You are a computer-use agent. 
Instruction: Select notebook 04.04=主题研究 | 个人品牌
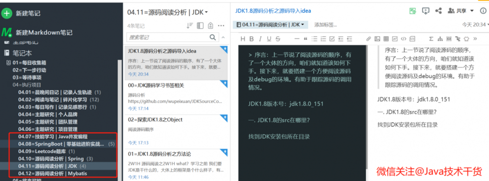point(47,115)
